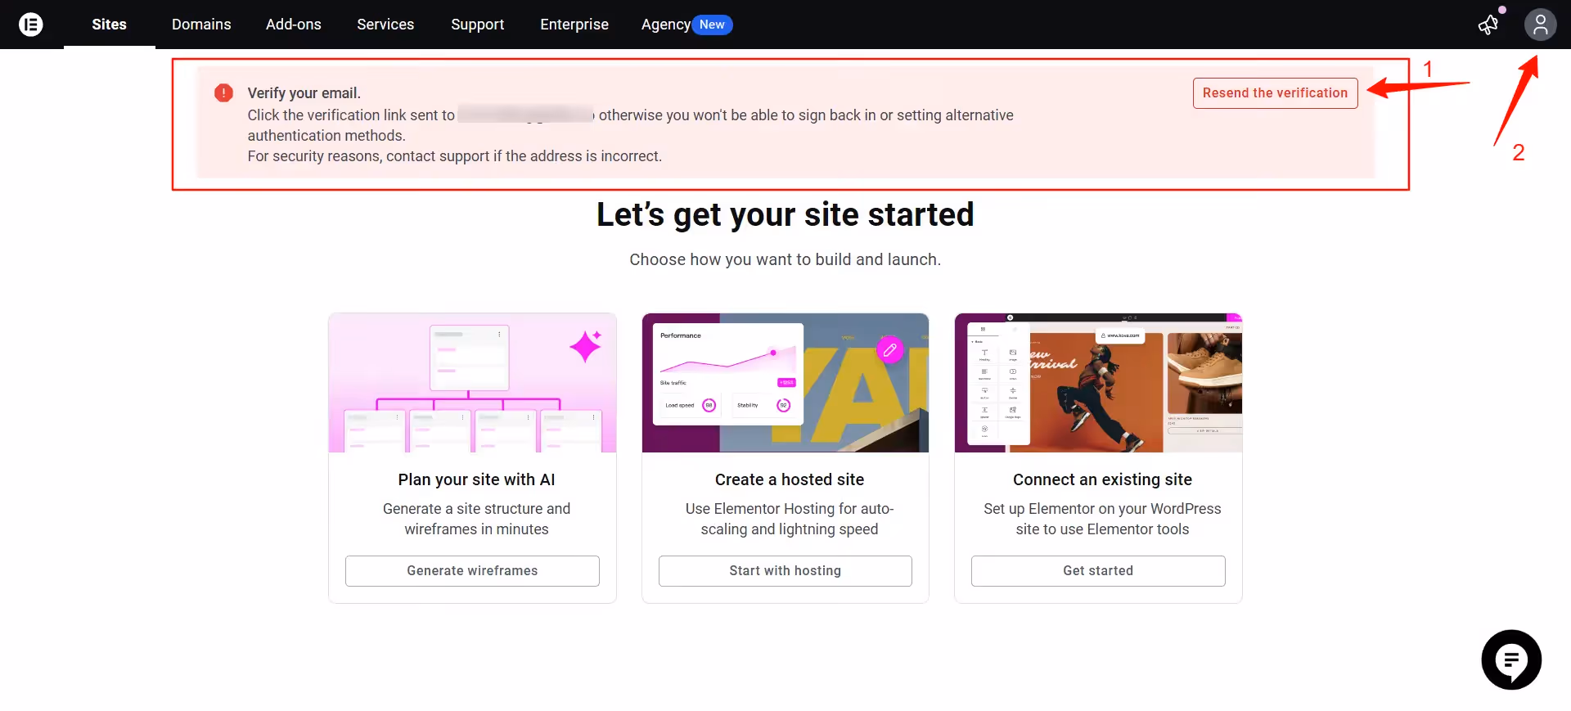Open the Support menu item
Image resolution: width=1571 pixels, height=711 pixels.
click(478, 25)
